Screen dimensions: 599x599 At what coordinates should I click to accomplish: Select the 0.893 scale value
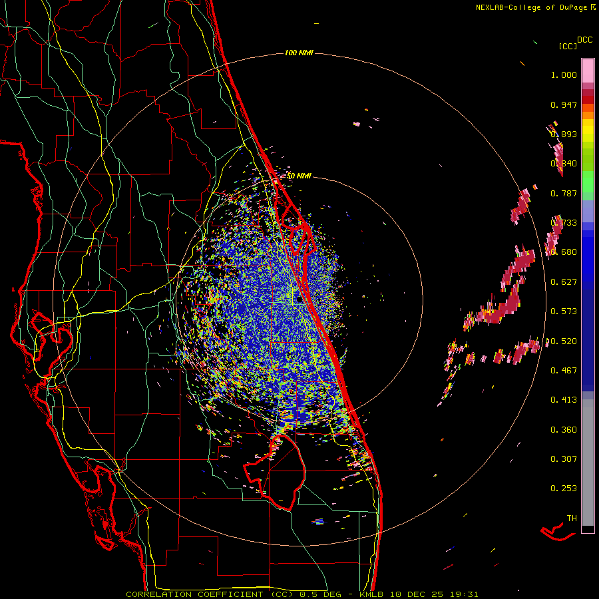point(564,134)
